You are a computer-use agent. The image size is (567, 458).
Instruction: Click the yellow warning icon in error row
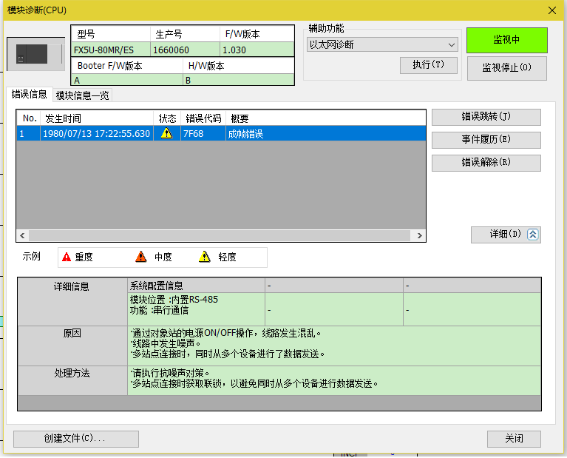pos(166,134)
